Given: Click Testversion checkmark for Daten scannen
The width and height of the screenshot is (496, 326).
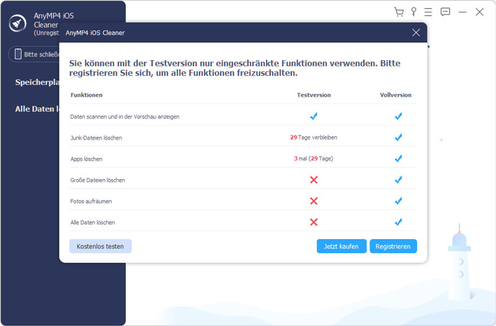Looking at the screenshot, I should (314, 117).
